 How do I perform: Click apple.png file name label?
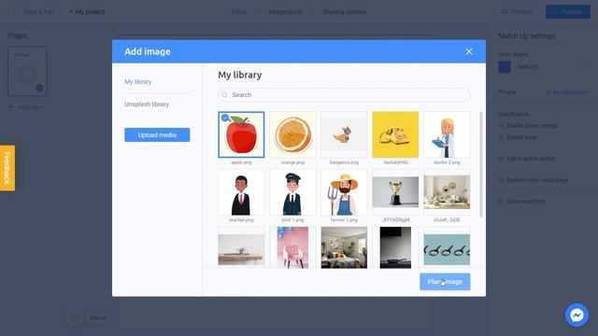(241, 162)
